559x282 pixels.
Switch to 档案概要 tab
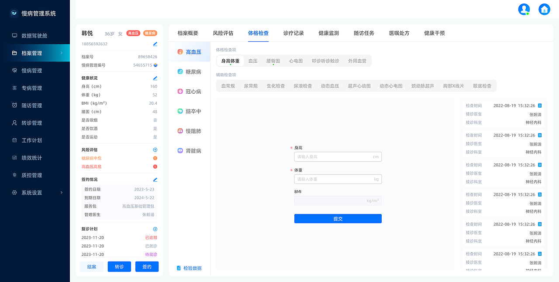(x=188, y=33)
